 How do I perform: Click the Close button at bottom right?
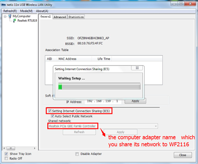183,155
